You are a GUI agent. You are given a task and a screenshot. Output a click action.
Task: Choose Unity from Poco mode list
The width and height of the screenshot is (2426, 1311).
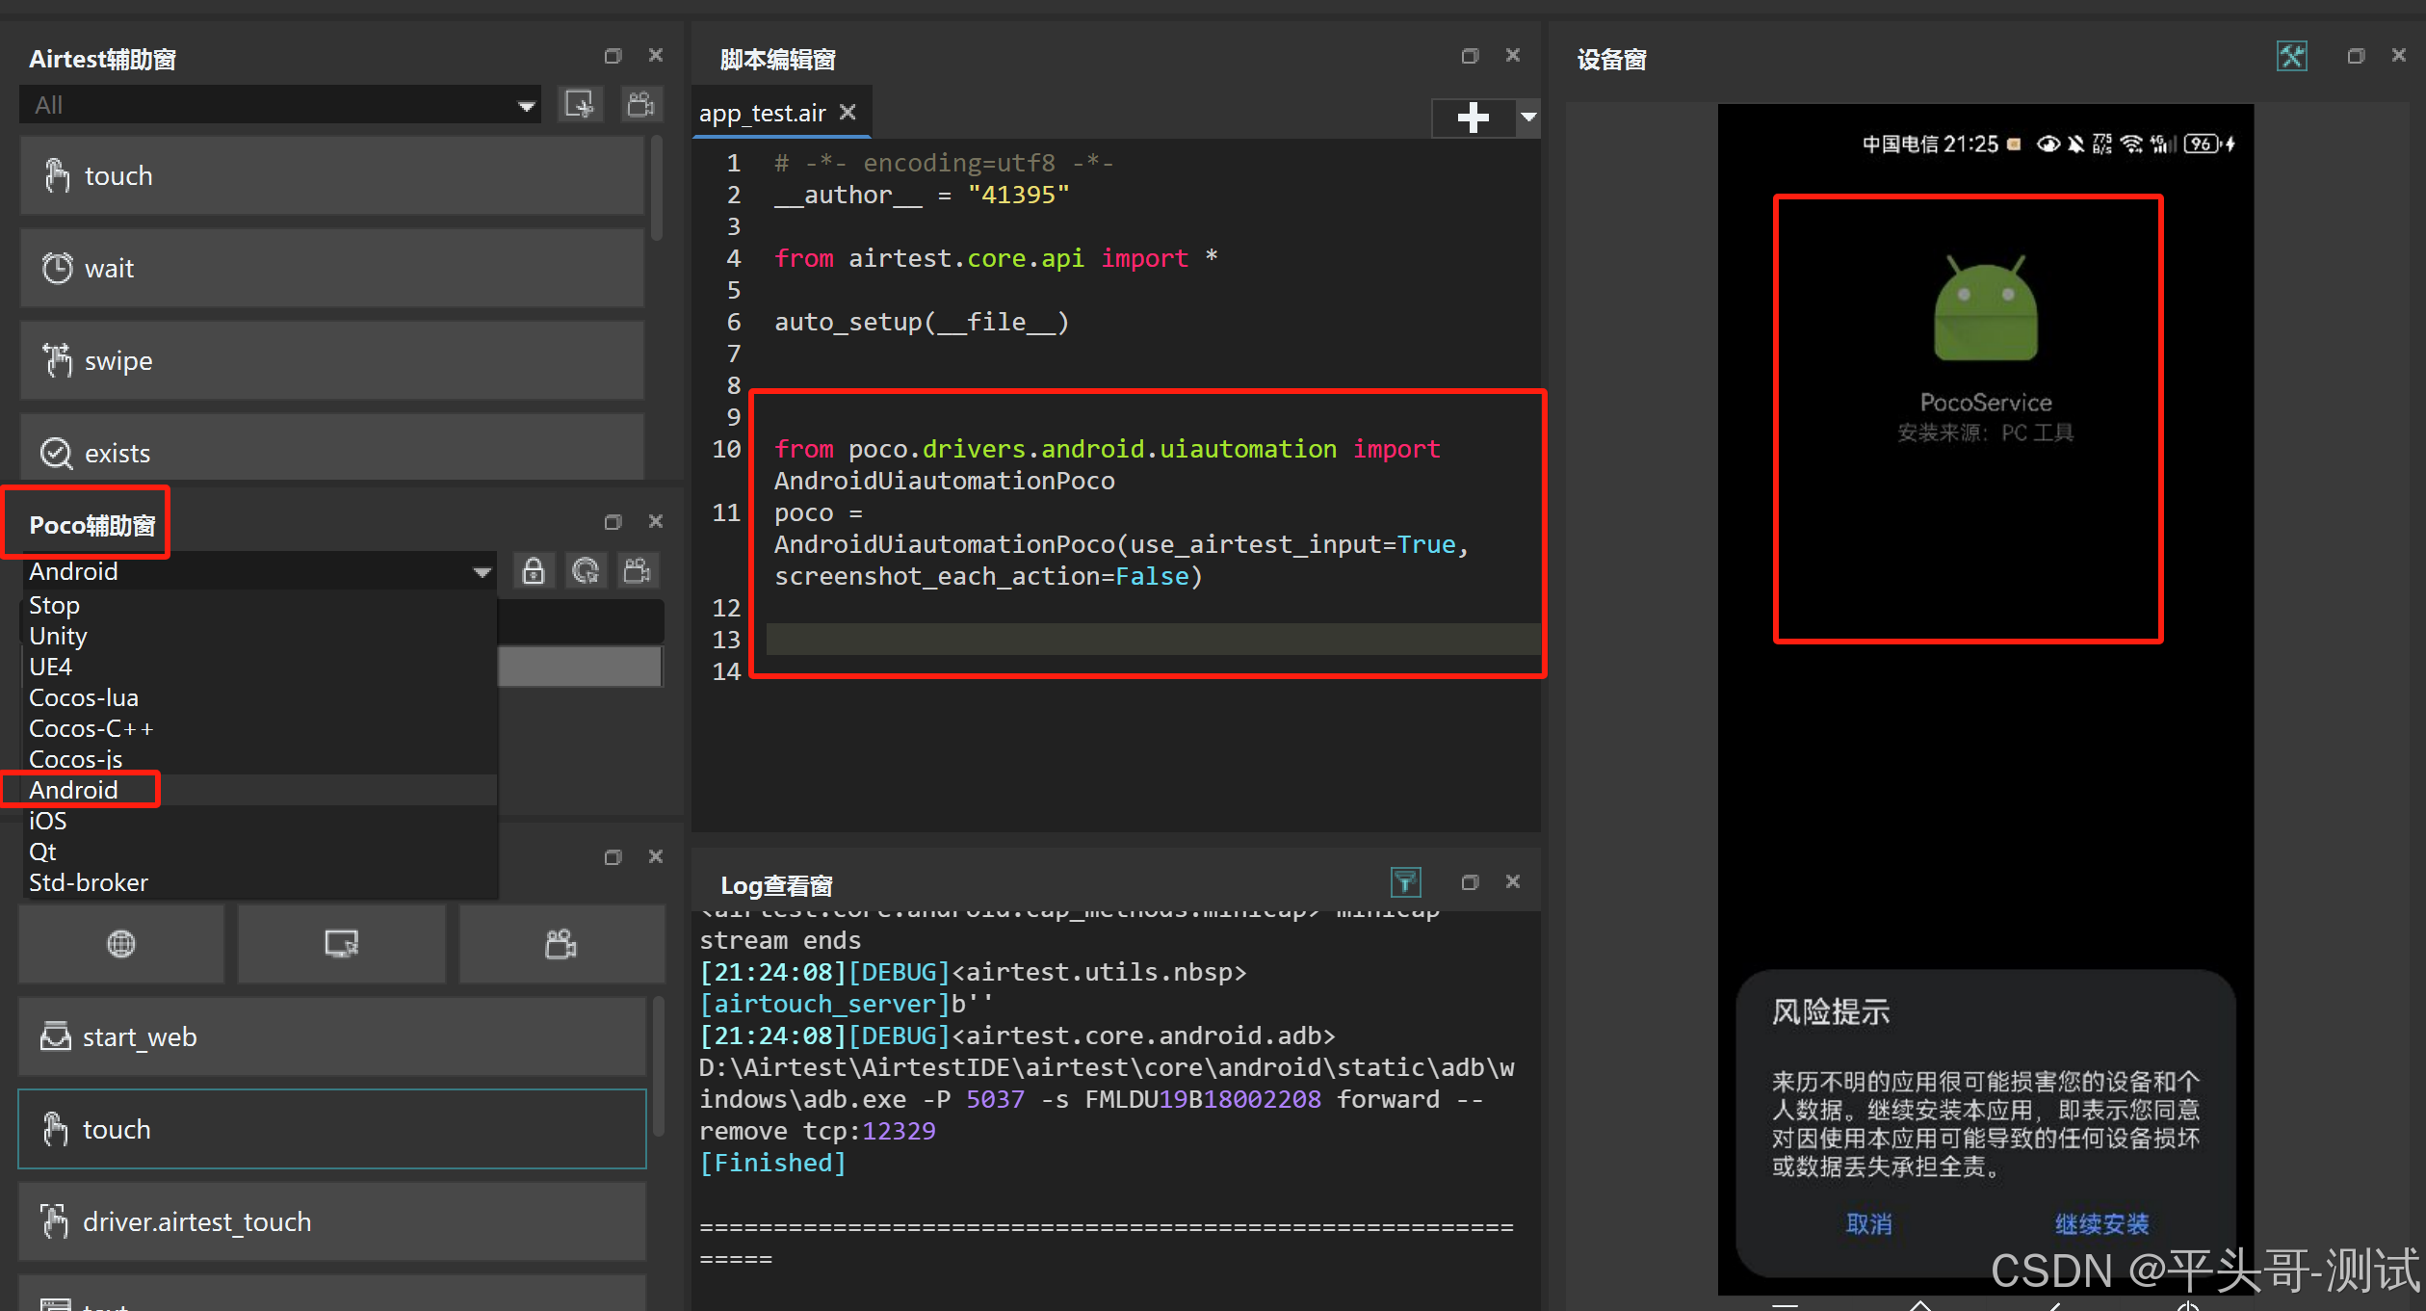pyautogui.click(x=58, y=636)
